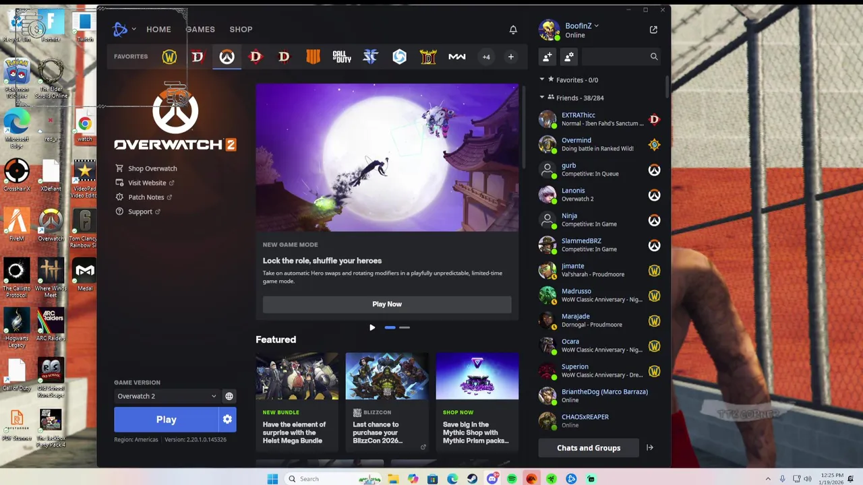Open game settings gear beside Play
This screenshot has height=485, width=863.
[x=227, y=420]
